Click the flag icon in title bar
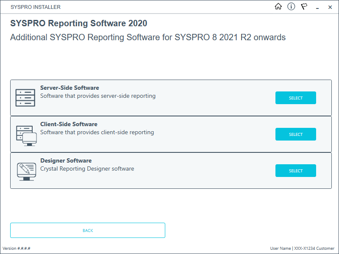This screenshot has height=254, width=339. click(x=304, y=7)
